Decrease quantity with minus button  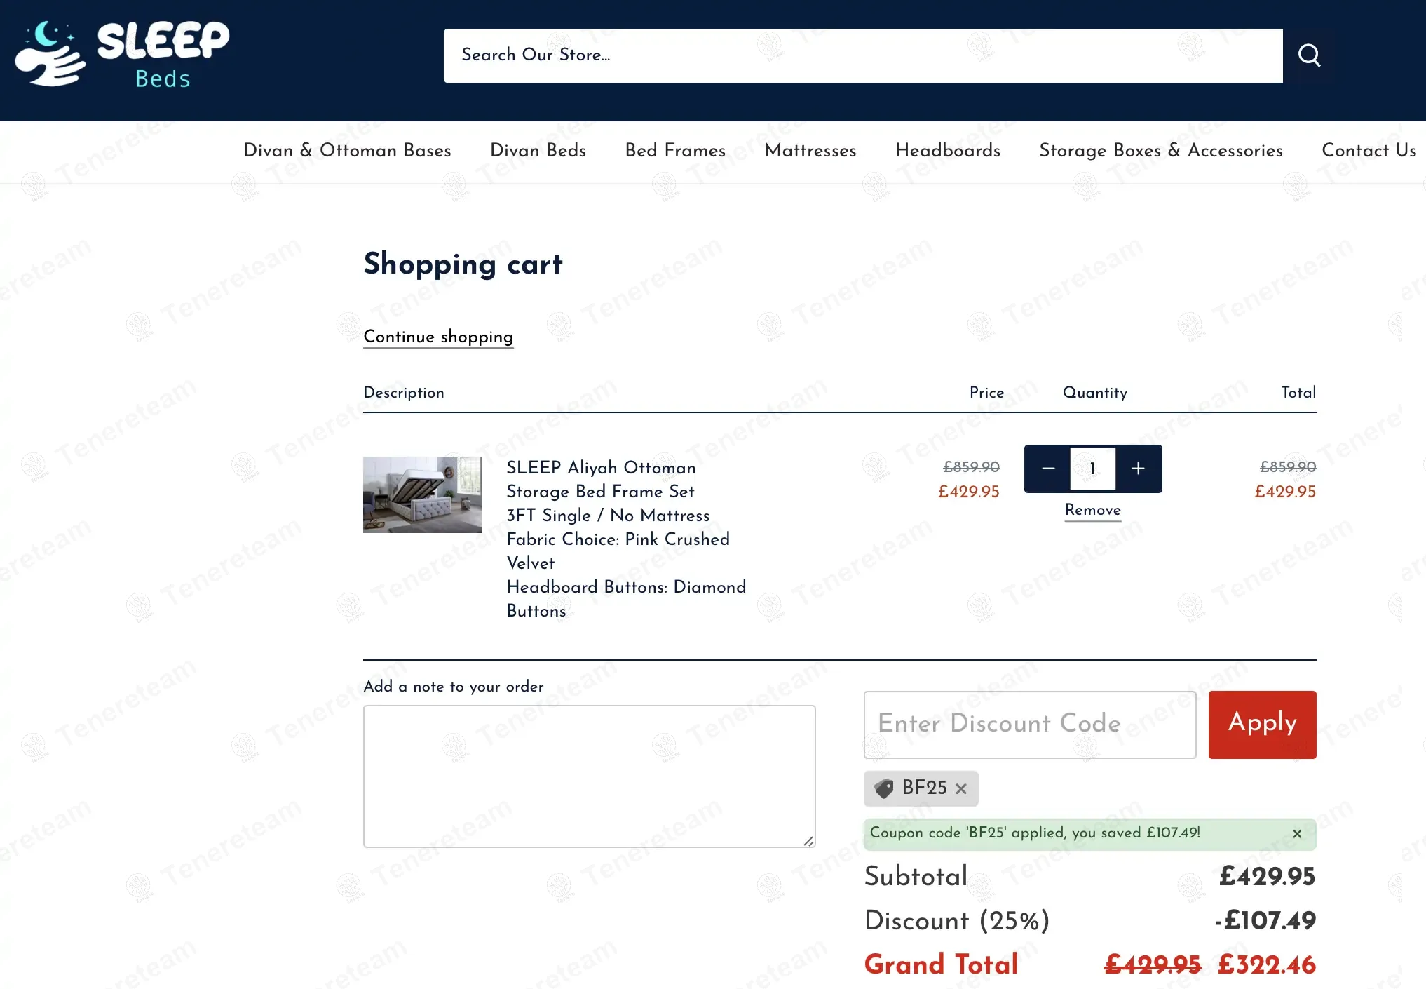tap(1048, 469)
